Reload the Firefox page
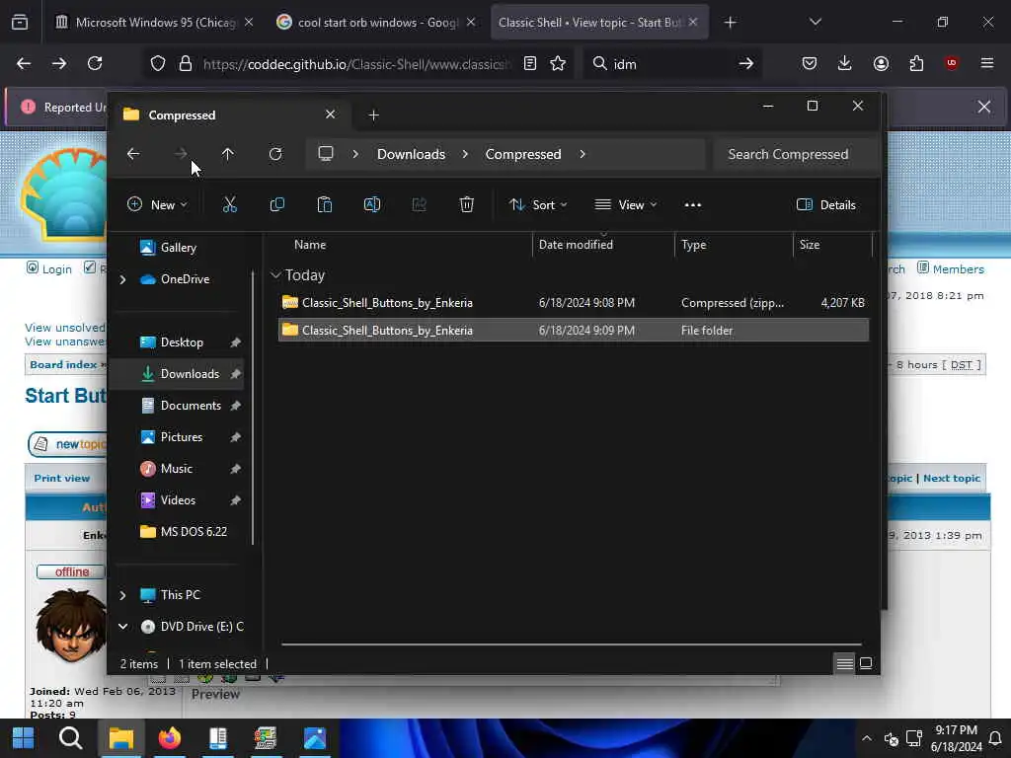This screenshot has width=1011, height=758. [95, 63]
